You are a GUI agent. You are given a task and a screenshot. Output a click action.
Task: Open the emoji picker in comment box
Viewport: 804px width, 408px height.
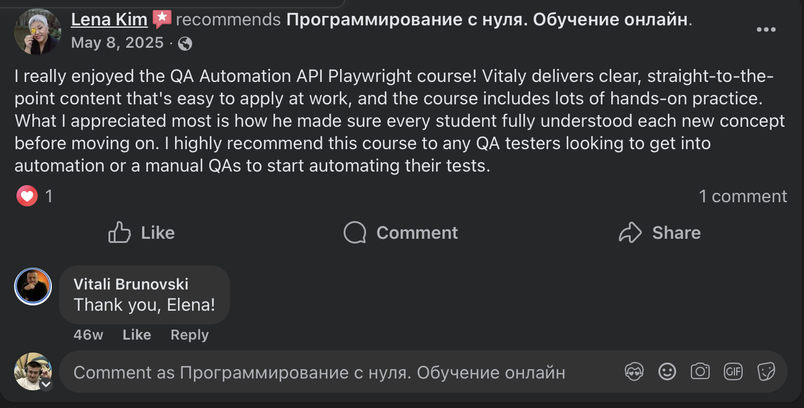click(667, 371)
